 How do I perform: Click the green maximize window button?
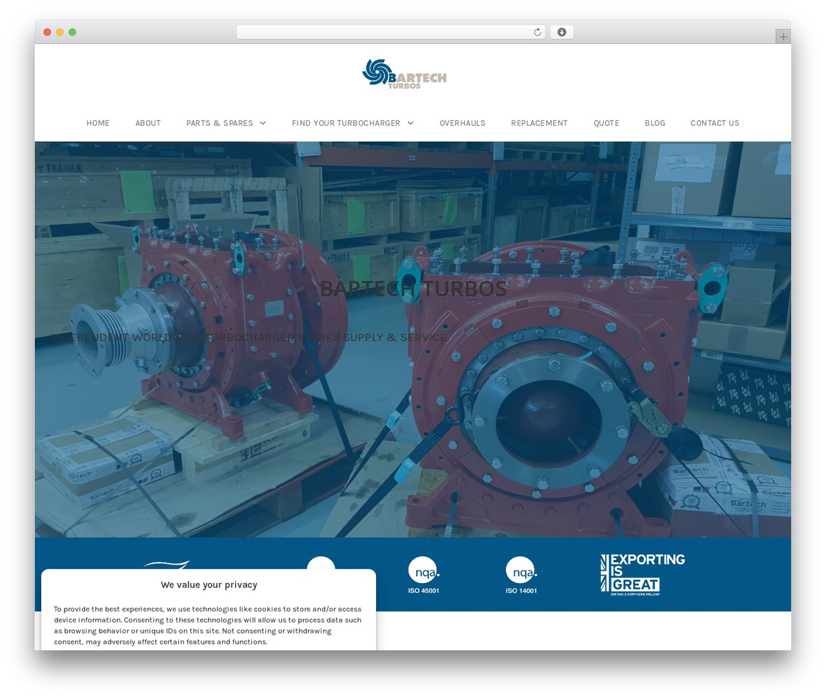pyautogui.click(x=72, y=32)
